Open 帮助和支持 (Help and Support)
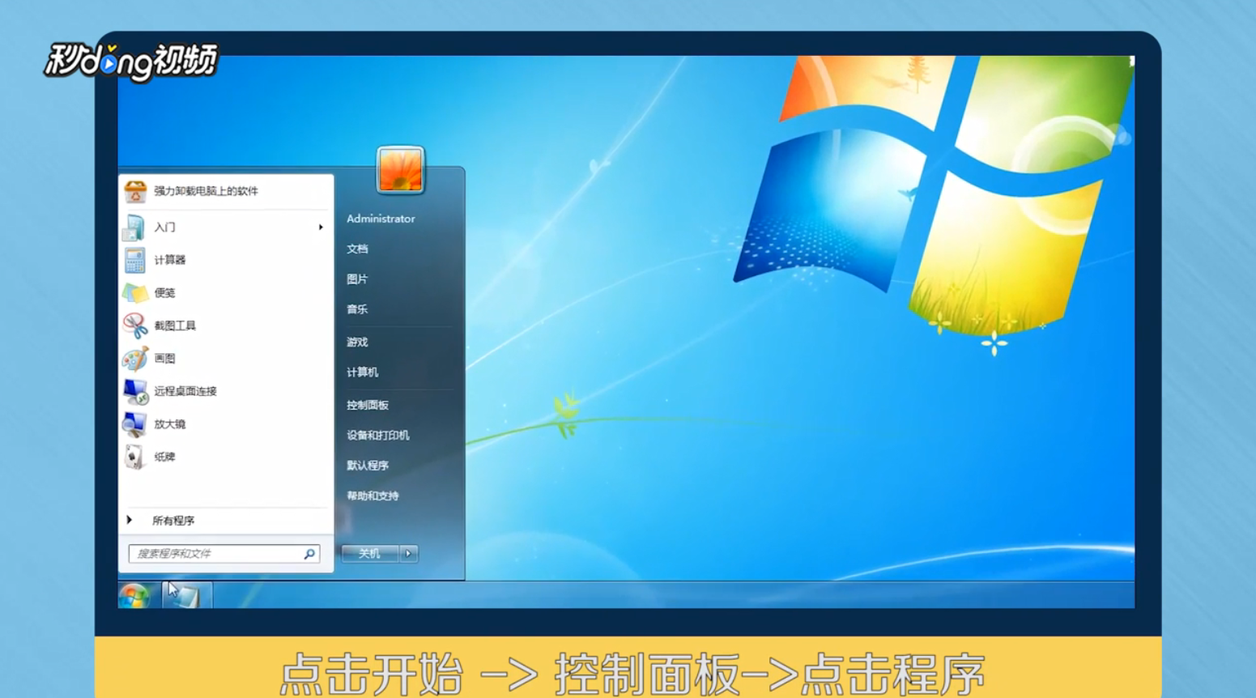The height and width of the screenshot is (698, 1256). click(373, 496)
